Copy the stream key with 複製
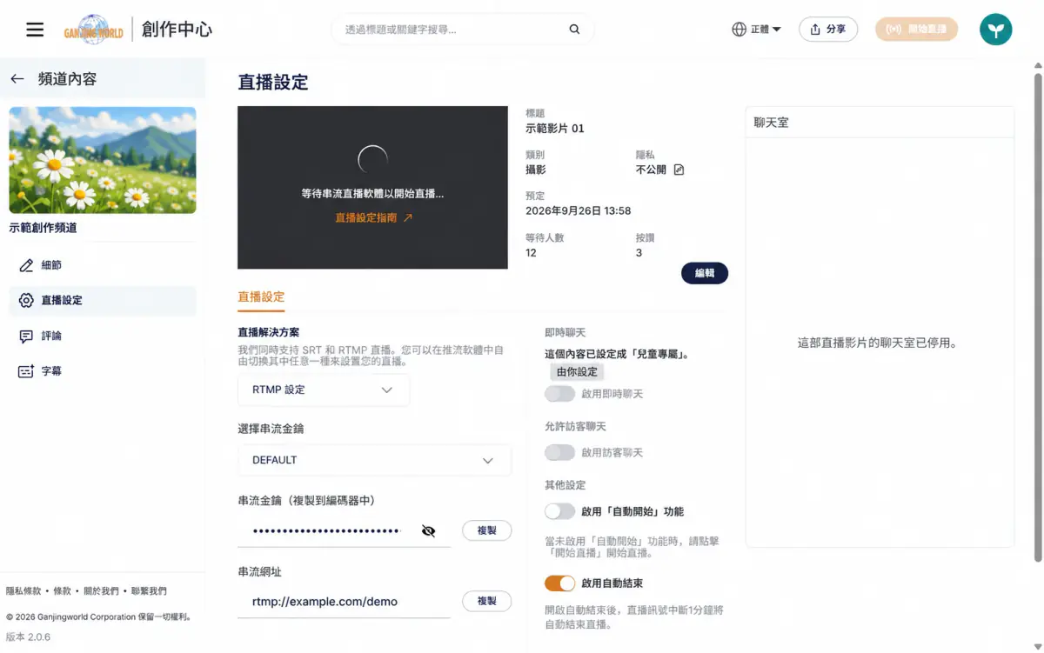The image size is (1044, 653). pyautogui.click(x=486, y=530)
